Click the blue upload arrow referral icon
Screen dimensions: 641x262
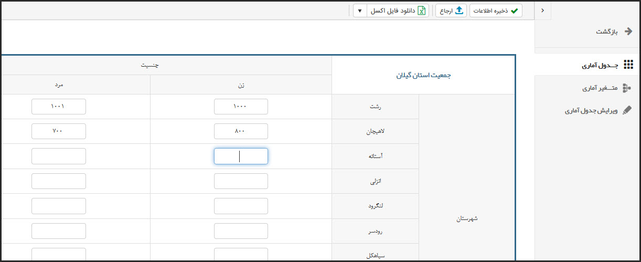click(x=459, y=11)
